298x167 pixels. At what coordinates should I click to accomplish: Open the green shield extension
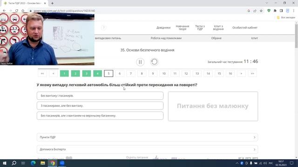(269, 11)
